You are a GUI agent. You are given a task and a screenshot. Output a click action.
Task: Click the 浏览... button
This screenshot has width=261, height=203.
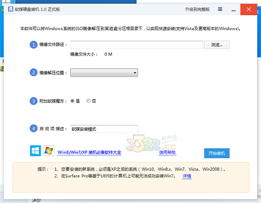point(217,45)
